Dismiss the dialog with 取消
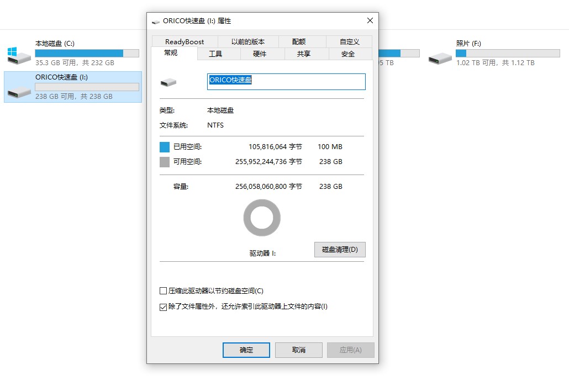Image resolution: width=569 pixels, height=391 pixels. coord(298,350)
